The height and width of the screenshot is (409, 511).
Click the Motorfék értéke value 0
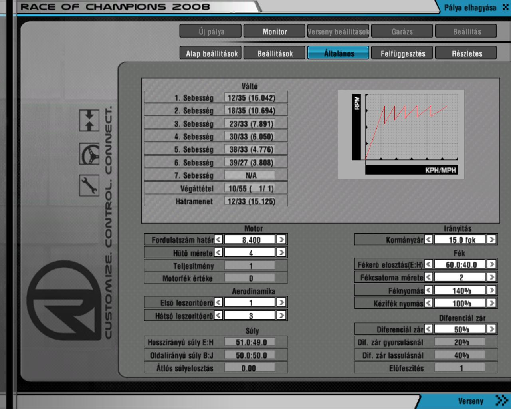coord(250,278)
